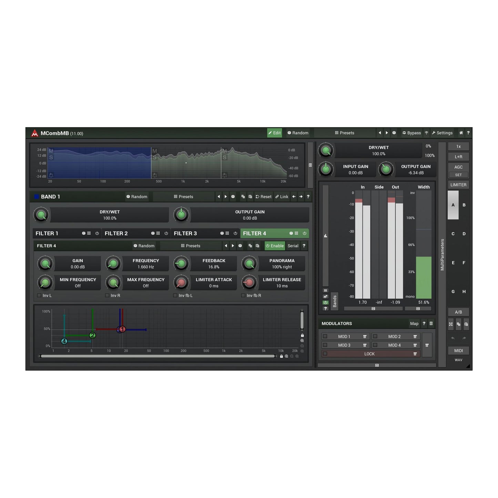Image resolution: width=498 pixels, height=498 pixels.
Task: Toggle Filter 4 Enable button
Action: (x=275, y=246)
